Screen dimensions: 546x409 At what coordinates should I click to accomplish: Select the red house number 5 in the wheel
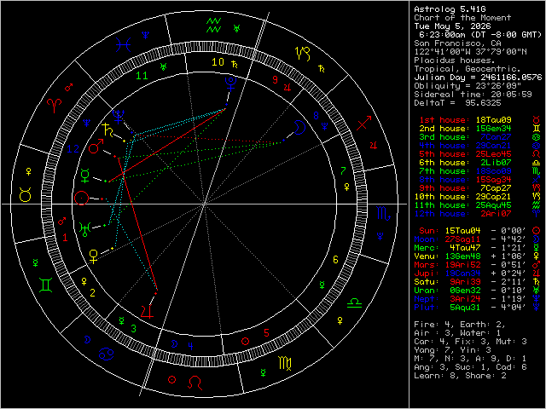coord(266,333)
